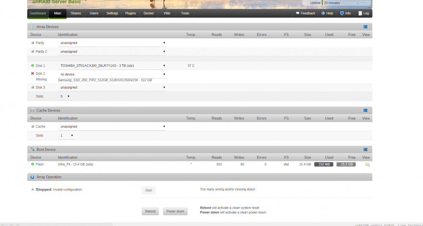Select the Main tab
The height and width of the screenshot is (226, 423).
pyautogui.click(x=58, y=14)
